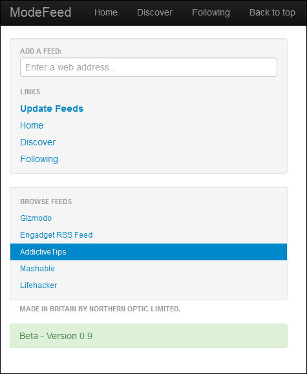Open the Home link under Links
307x374 pixels.
32,125
